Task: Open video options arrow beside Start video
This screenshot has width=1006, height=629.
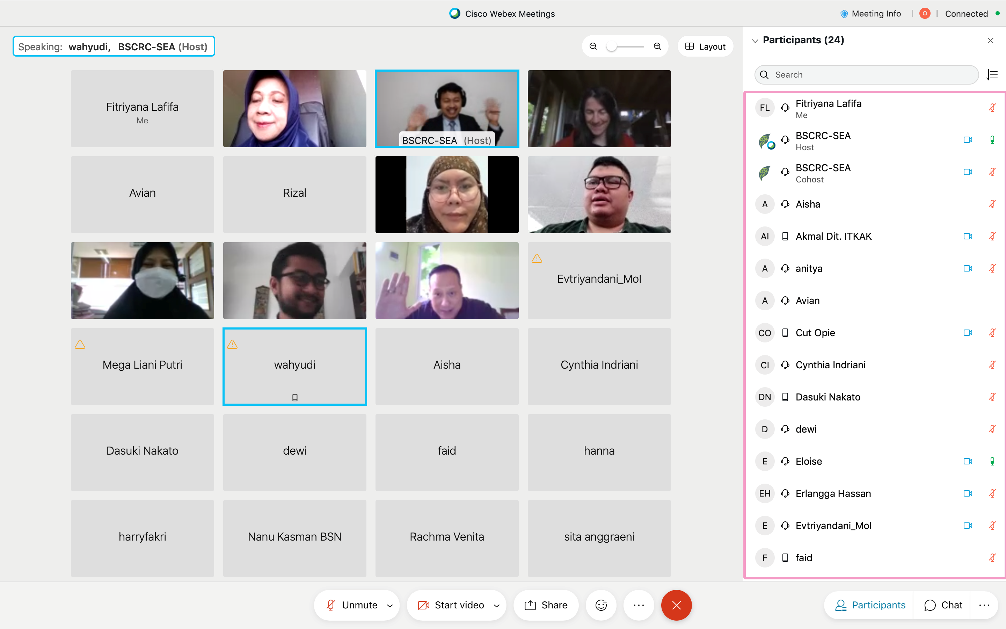Action: point(496,605)
